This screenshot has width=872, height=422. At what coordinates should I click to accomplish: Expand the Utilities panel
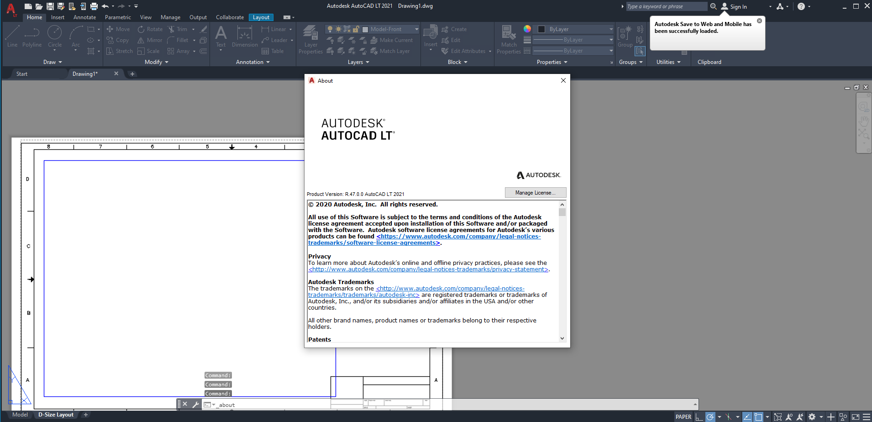668,62
